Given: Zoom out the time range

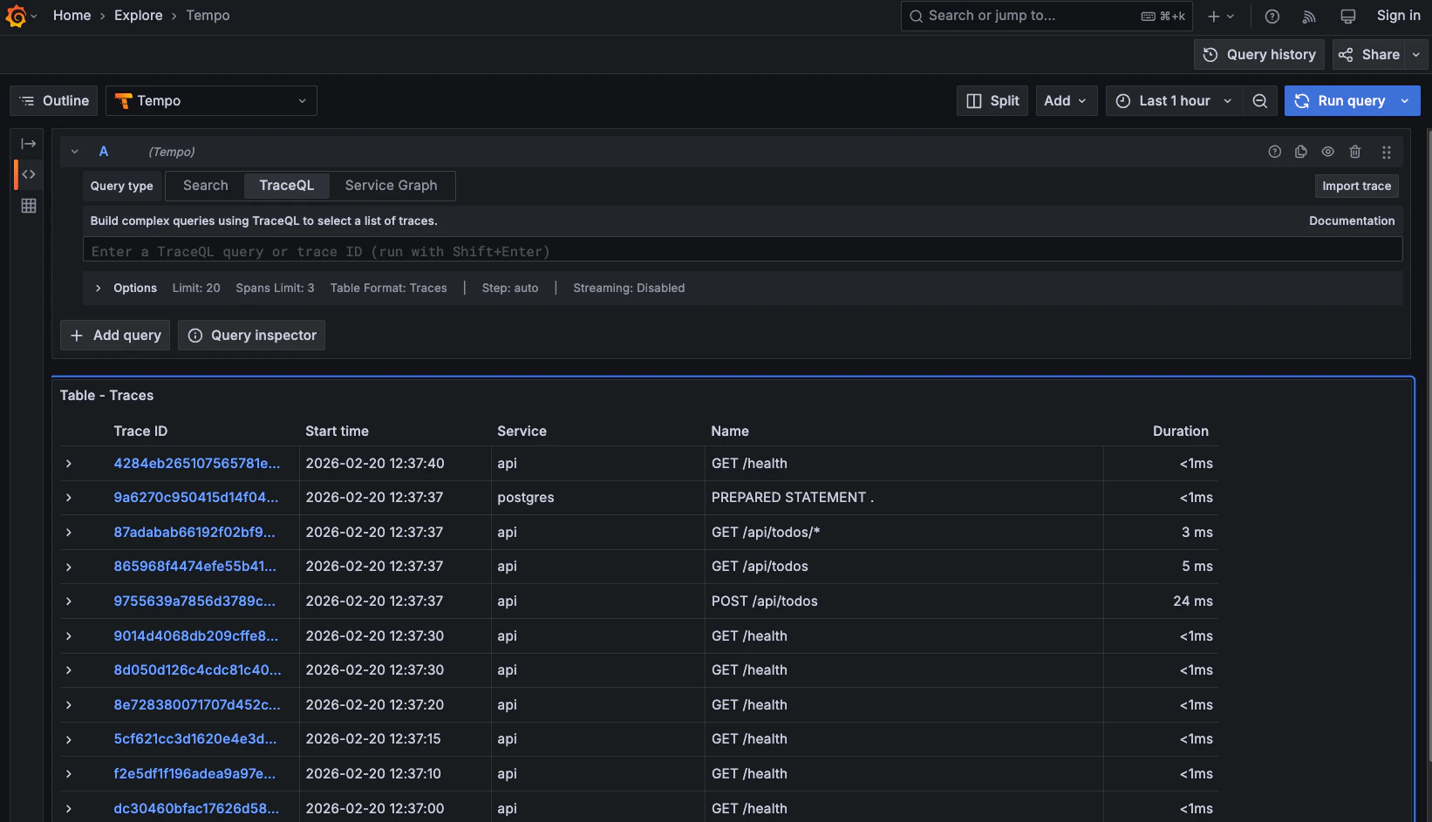Looking at the screenshot, I should pos(1260,101).
